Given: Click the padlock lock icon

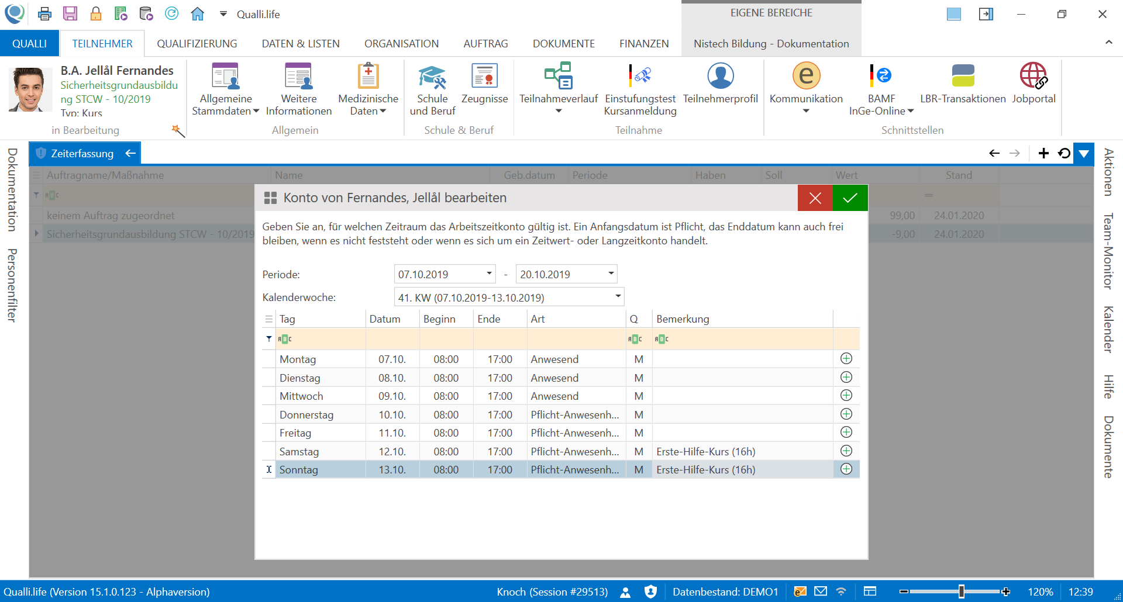Looking at the screenshot, I should (96, 14).
